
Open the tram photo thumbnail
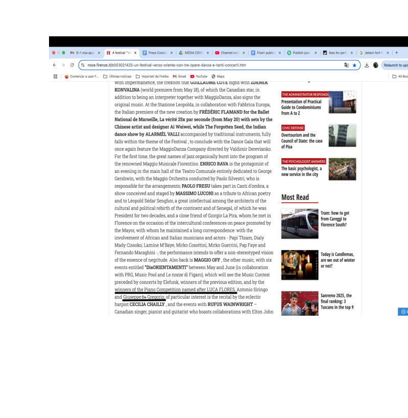click(x=300, y=224)
